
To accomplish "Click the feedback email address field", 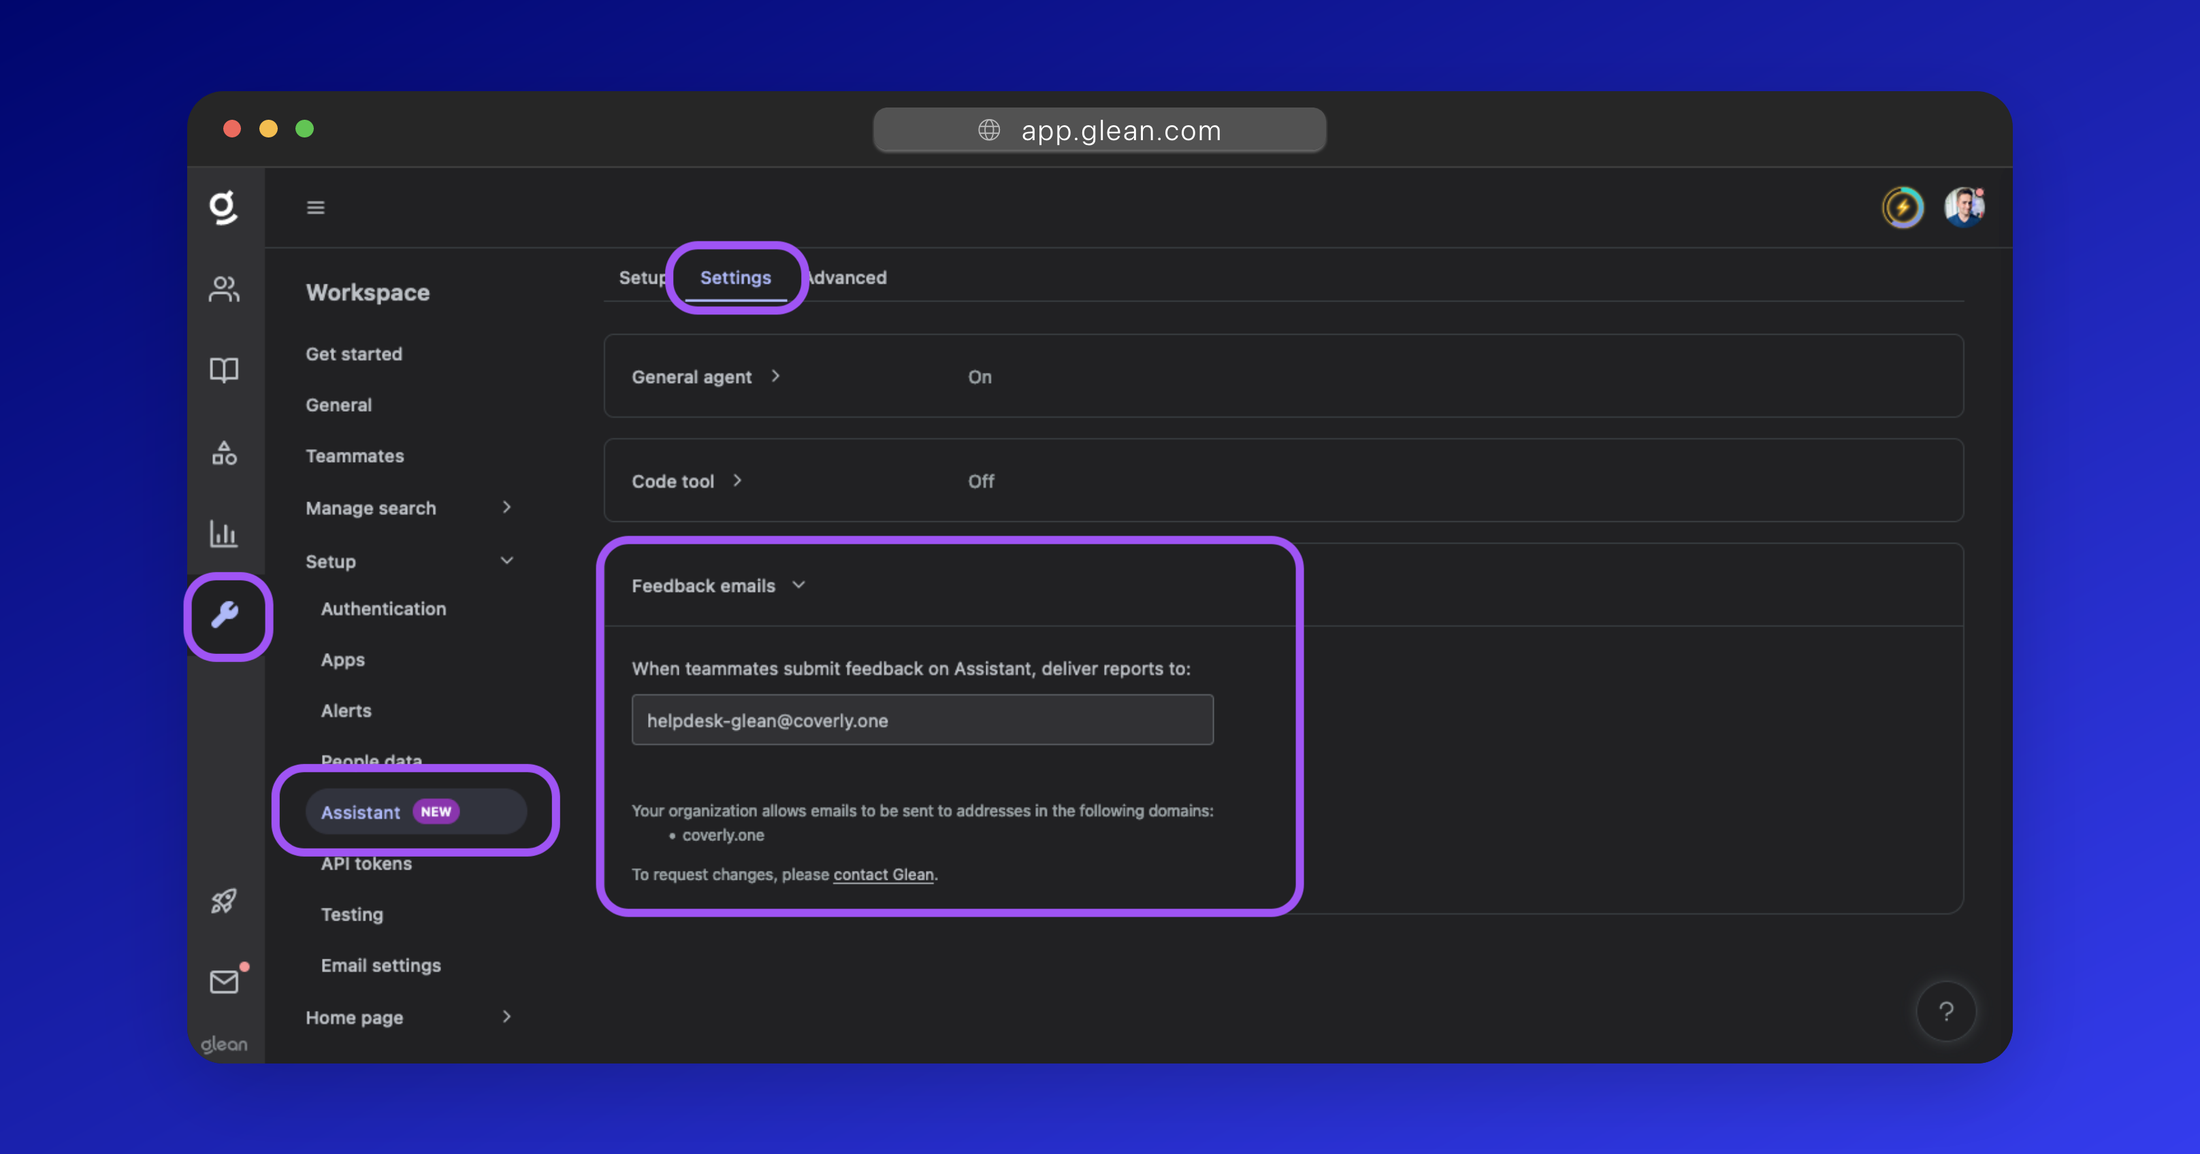I will pyautogui.click(x=922, y=719).
